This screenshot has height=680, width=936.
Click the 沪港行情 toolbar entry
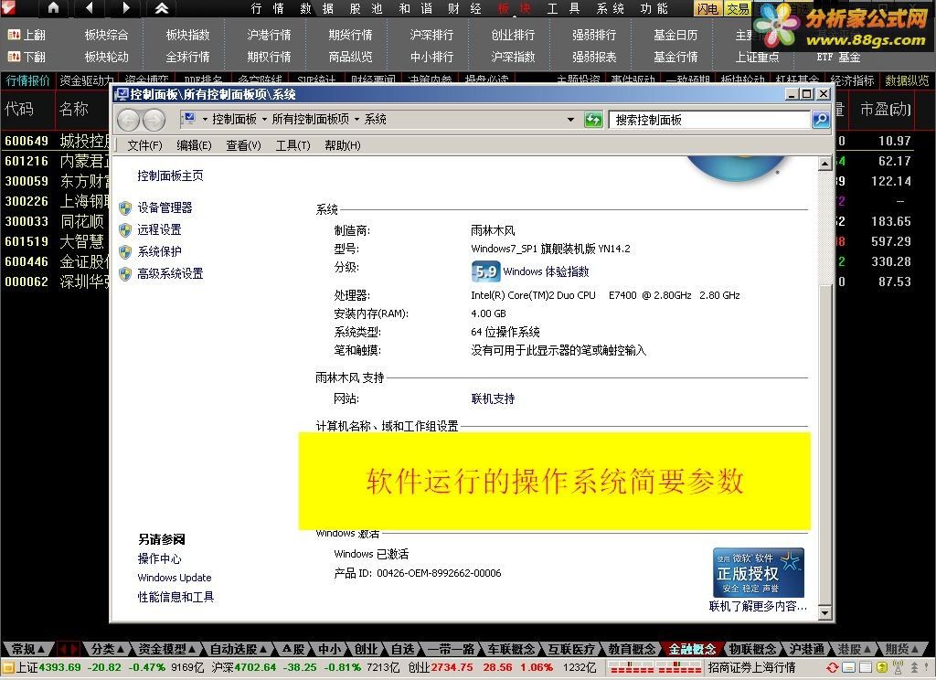click(270, 36)
